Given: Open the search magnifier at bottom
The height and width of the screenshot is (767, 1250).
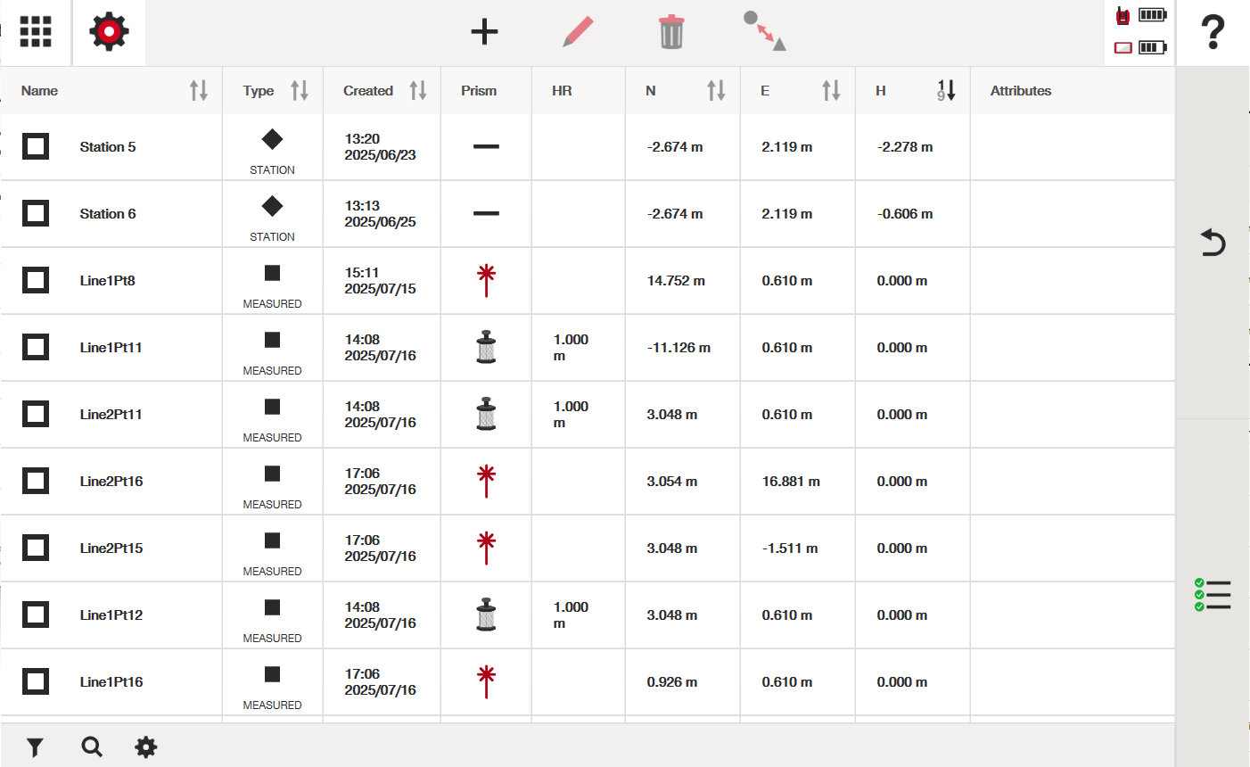Looking at the screenshot, I should click(92, 747).
